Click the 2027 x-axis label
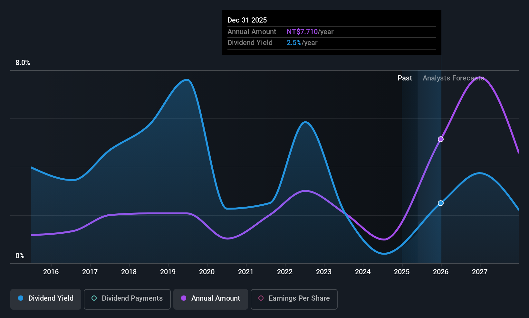 [x=480, y=272]
